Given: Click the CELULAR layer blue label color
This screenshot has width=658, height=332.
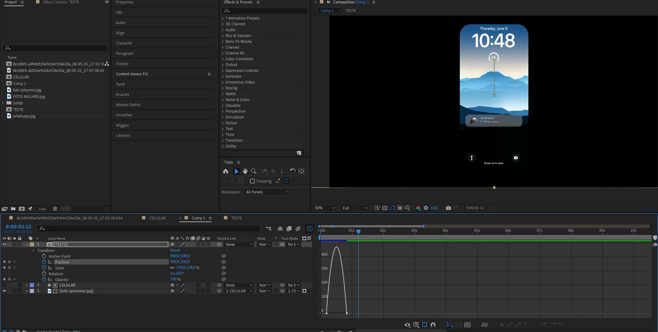Looking at the screenshot, I should click(32, 285).
